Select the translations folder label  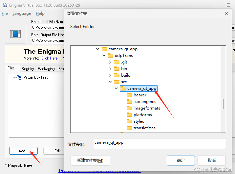coord(144,128)
